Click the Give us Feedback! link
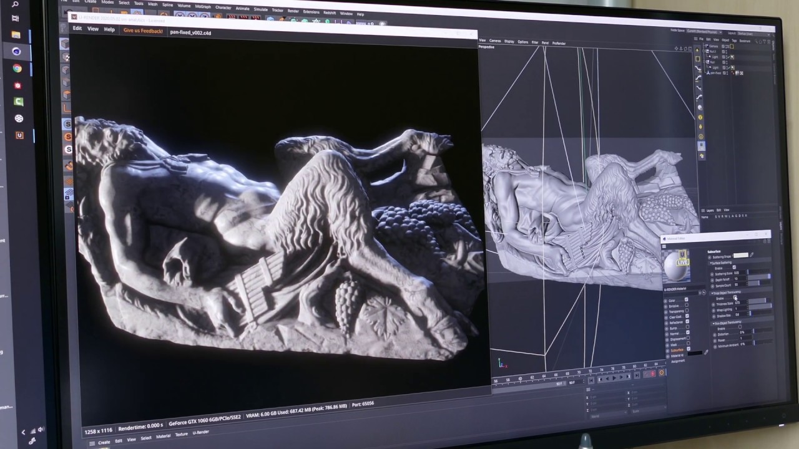This screenshot has width=799, height=449. coord(143,31)
